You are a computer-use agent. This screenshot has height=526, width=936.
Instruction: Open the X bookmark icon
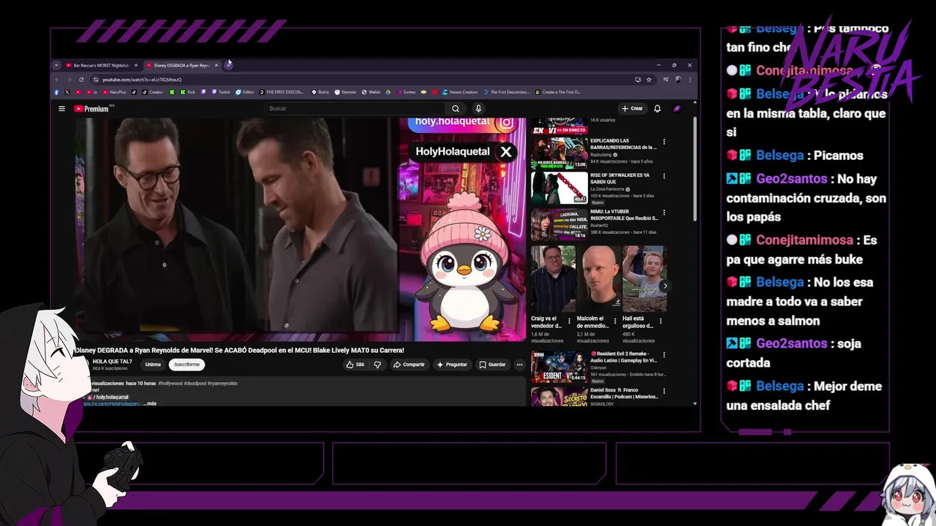67,92
